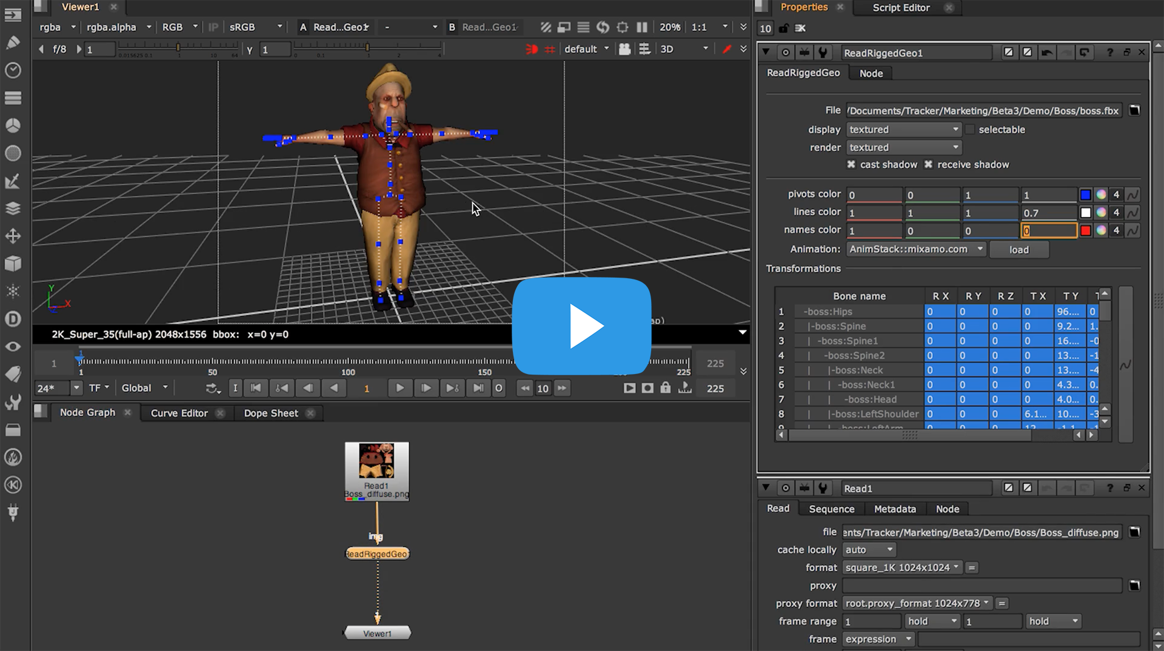Open the clock Time tools in sidebar
The height and width of the screenshot is (651, 1164).
pos(13,70)
